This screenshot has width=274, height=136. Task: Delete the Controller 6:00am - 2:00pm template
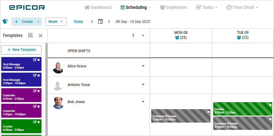(x=38, y=91)
